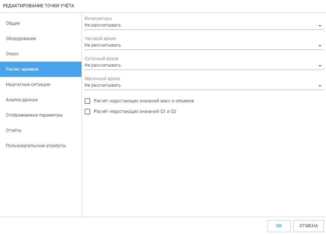The height and width of the screenshot is (235, 326).
Task: Confirm changes with the OK button
Action: 279,226
